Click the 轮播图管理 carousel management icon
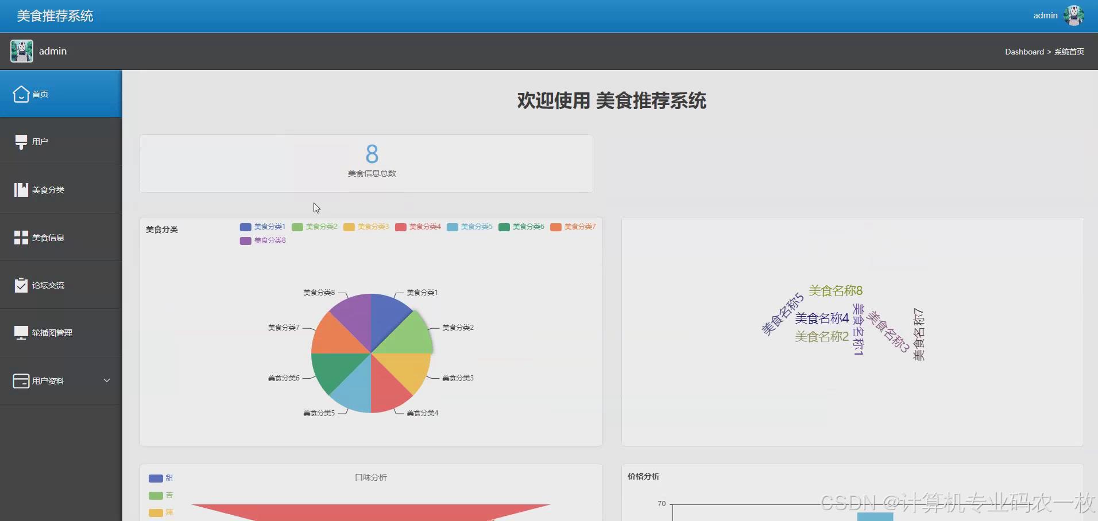 21,332
